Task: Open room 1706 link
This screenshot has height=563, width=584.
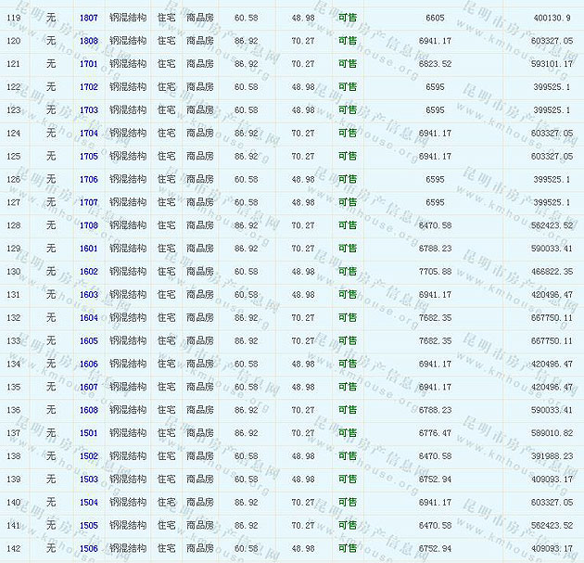Action: coord(89,179)
